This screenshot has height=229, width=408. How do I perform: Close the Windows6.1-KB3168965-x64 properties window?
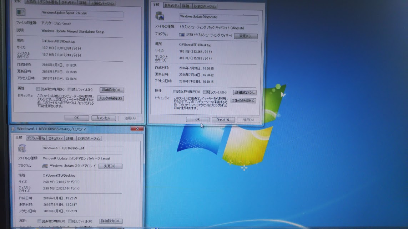point(137,129)
